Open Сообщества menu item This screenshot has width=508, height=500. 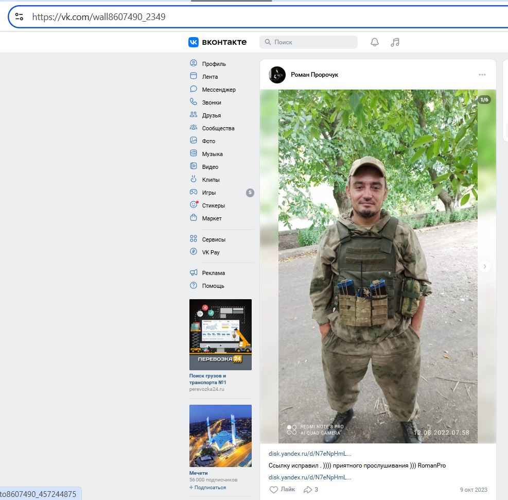pyautogui.click(x=218, y=128)
